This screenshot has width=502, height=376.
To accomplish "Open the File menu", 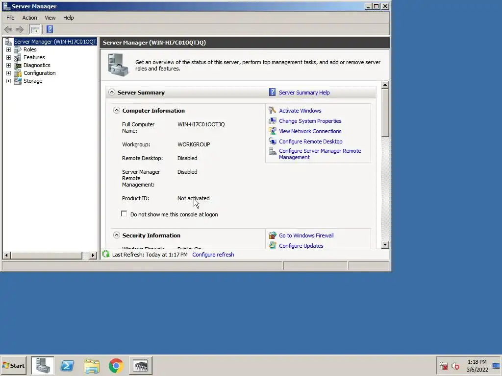I will 10,18.
